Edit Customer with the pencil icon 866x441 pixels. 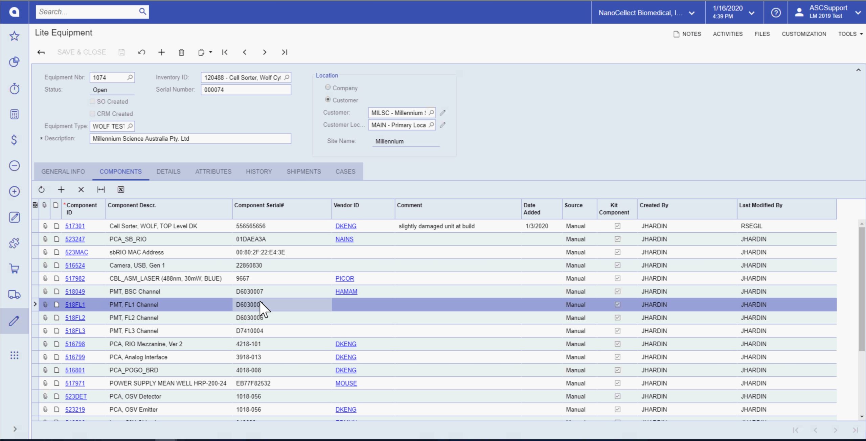(443, 113)
